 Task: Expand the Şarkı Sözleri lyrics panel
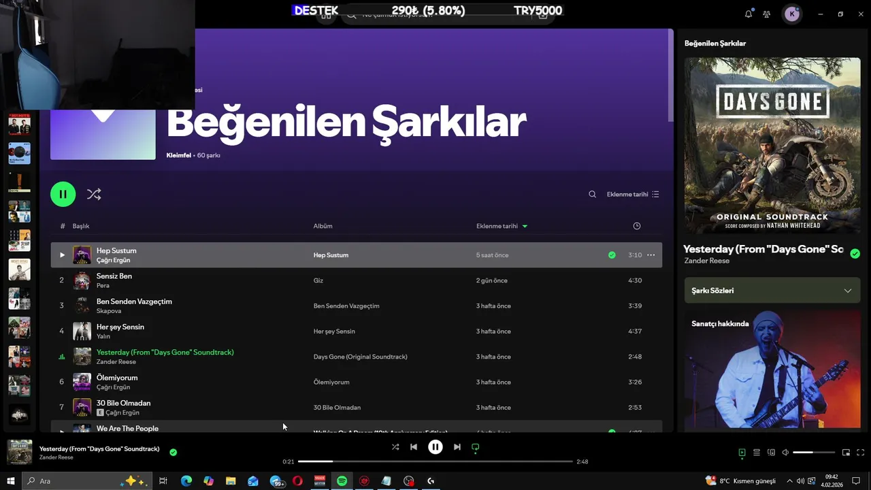(772, 291)
